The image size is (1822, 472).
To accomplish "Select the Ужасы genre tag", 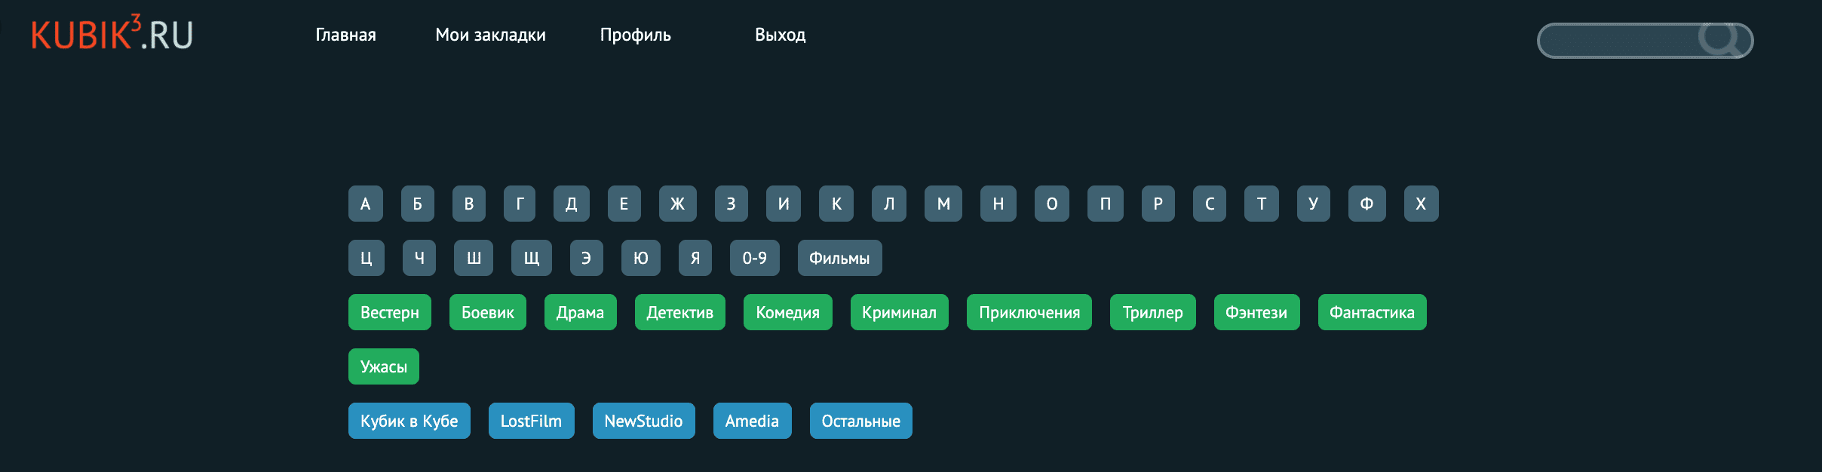I will (383, 366).
